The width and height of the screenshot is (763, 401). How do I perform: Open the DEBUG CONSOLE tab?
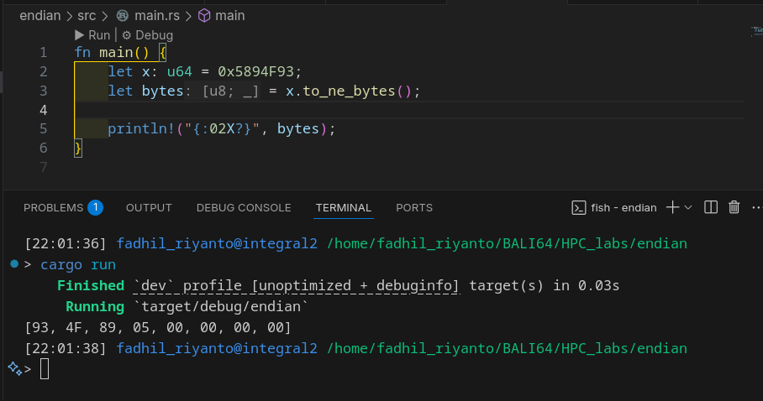pyautogui.click(x=244, y=207)
